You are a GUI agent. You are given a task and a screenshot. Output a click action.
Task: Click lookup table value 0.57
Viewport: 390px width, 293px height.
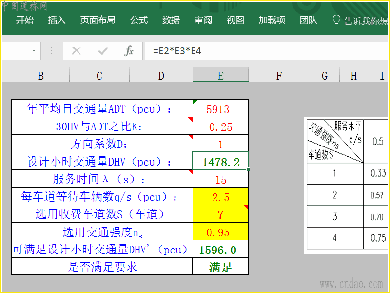coord(377,195)
